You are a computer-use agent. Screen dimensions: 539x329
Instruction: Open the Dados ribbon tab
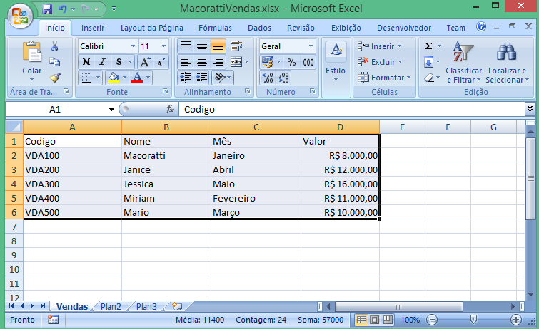[x=260, y=28]
